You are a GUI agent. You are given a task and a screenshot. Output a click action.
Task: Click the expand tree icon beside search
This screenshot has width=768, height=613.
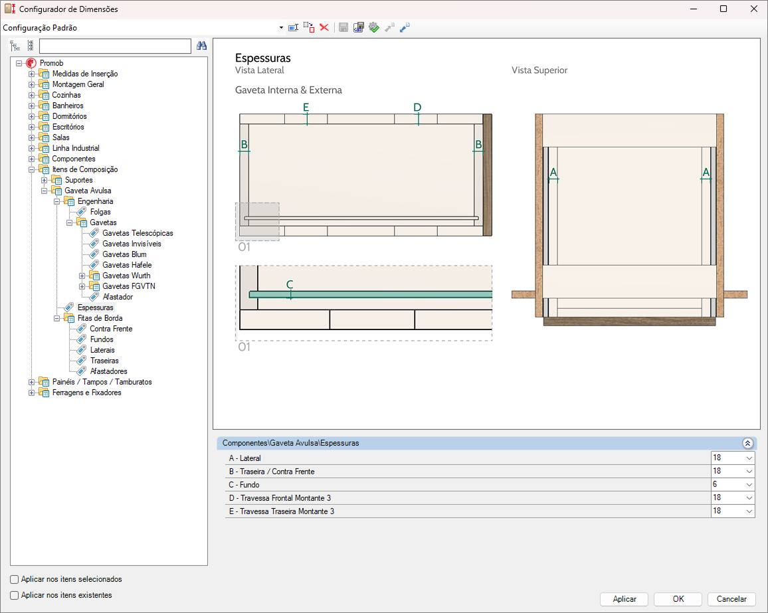(x=15, y=46)
